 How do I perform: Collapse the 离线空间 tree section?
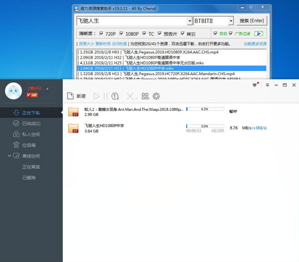point(10,156)
